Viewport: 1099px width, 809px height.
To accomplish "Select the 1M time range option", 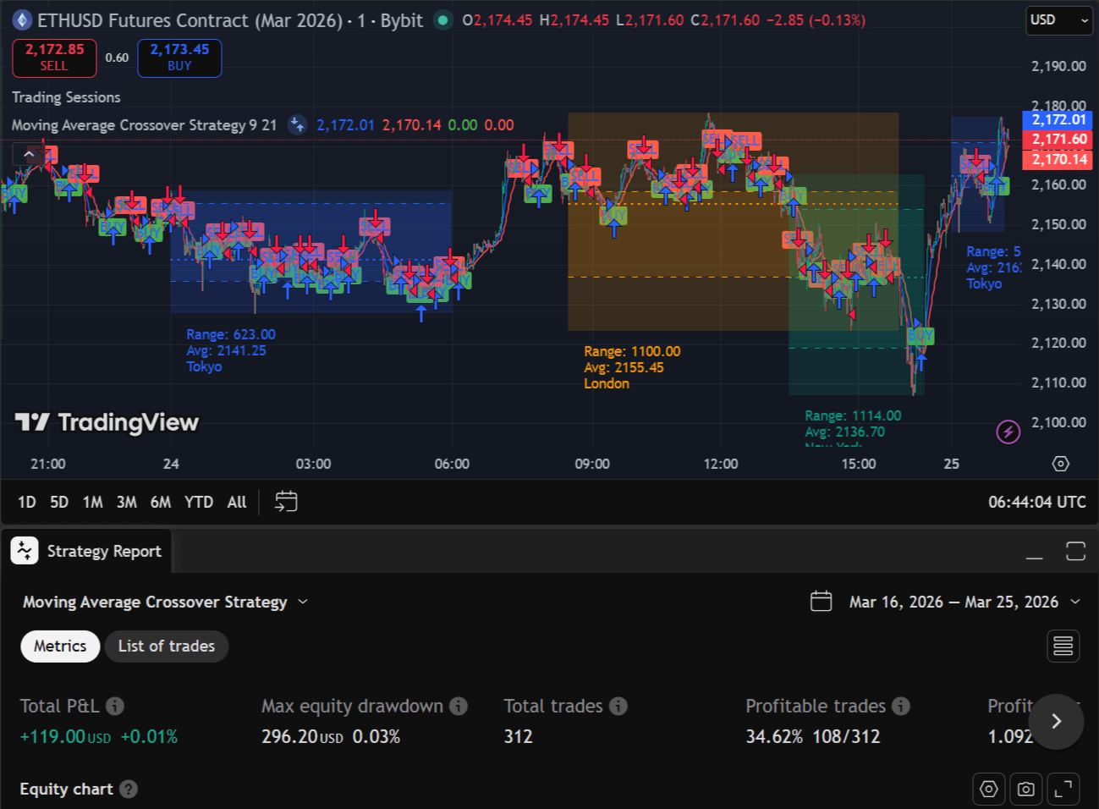I will tap(92, 501).
